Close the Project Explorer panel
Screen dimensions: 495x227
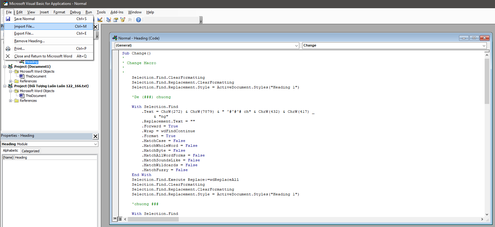click(96, 27)
